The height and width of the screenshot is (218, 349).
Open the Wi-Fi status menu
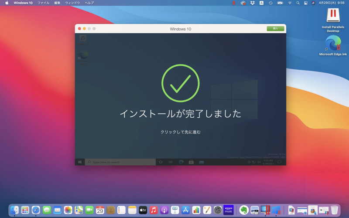click(290, 3)
